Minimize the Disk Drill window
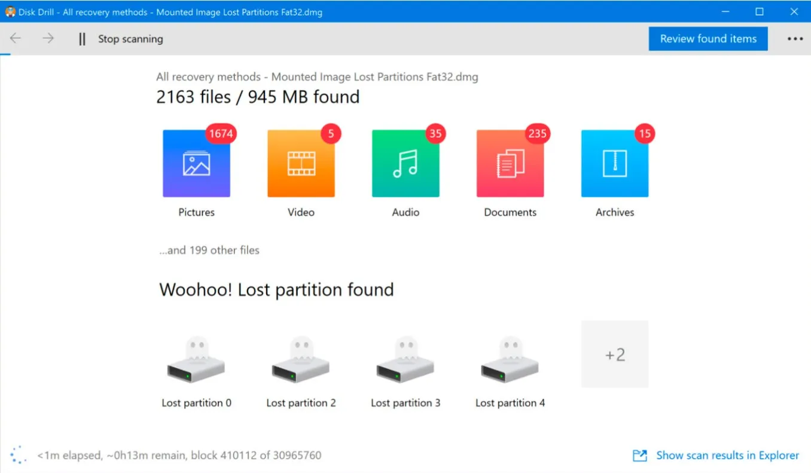 coord(725,11)
